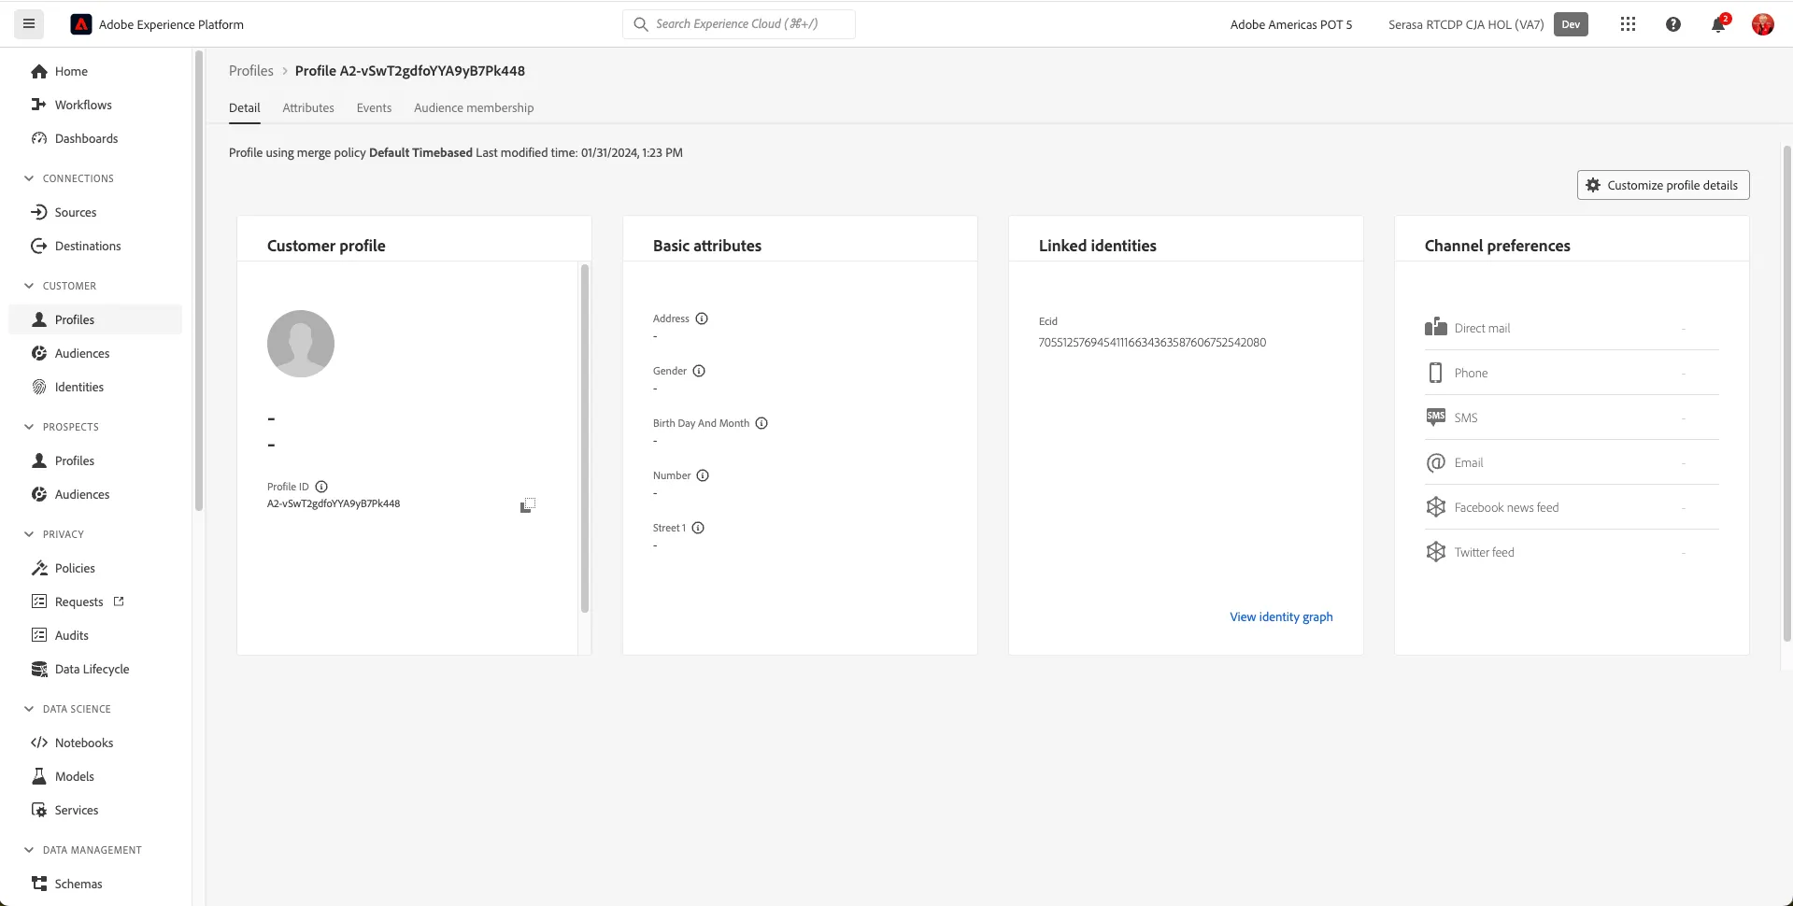Screen dimensions: 1793x906
Task: Click the Customer profile card scrollbar
Action: [x=585, y=438]
